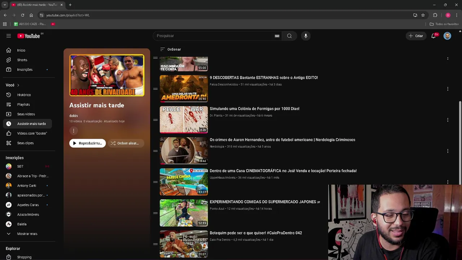Image resolution: width=462 pixels, height=260 pixels.
Task: Reload the page in the browser
Action: coord(22,15)
